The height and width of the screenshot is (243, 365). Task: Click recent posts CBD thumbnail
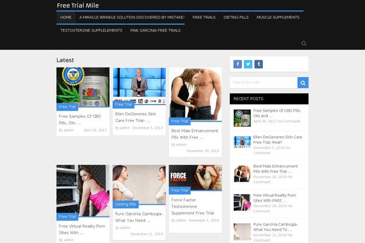point(242,118)
